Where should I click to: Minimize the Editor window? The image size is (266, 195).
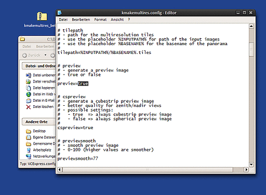238,12
